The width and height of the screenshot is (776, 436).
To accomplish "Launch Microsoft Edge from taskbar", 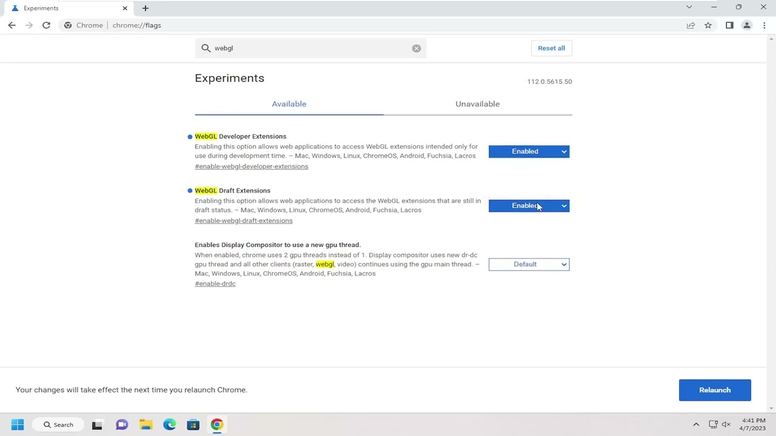I will (170, 424).
